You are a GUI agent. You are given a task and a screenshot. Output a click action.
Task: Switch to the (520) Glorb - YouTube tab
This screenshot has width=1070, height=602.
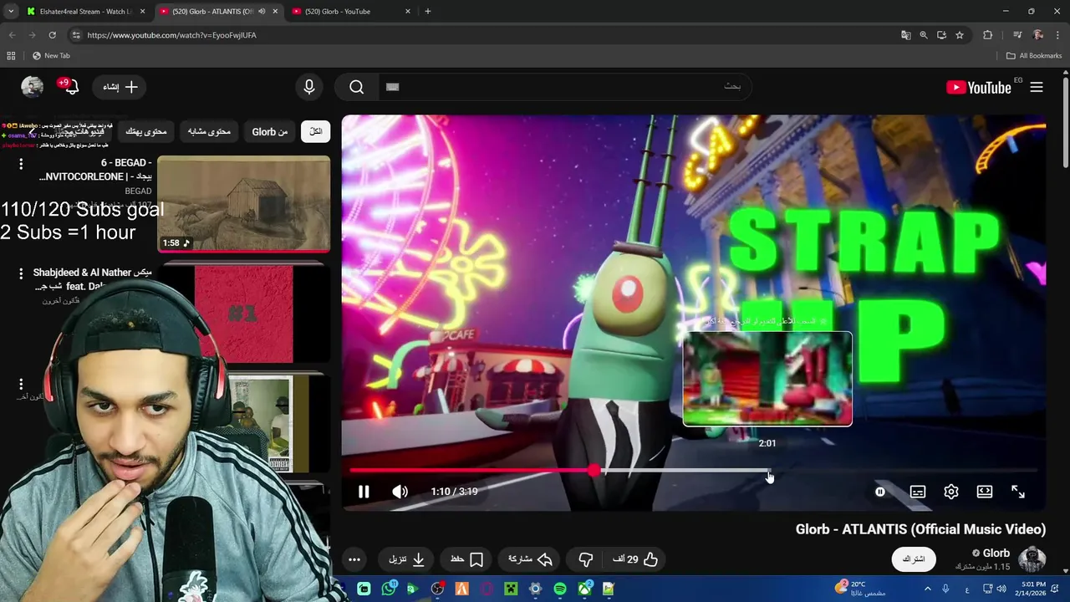point(351,12)
